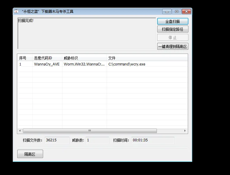230x175 pixels.
Task: Start a full disk scan (全盘扫描)
Action: tap(173, 21)
